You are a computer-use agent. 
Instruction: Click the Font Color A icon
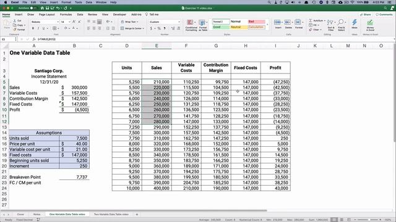[x=74, y=28]
